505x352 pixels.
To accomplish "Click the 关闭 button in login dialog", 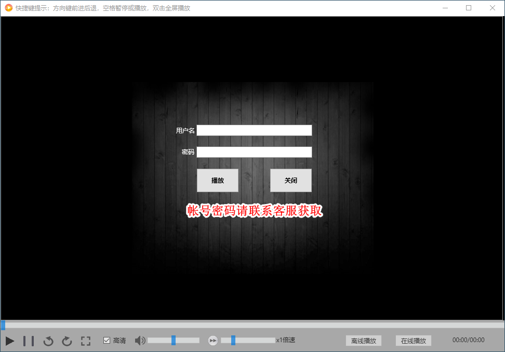I will 291,181.
